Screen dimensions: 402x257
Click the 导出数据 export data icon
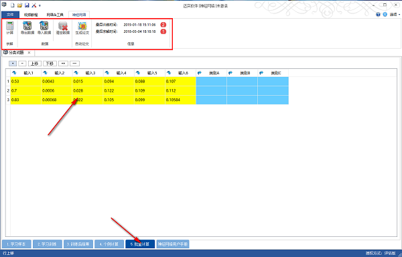(x=27, y=25)
